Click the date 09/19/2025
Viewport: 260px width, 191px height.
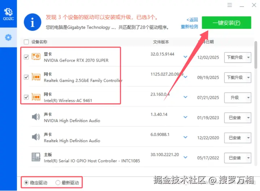[x=208, y=78]
